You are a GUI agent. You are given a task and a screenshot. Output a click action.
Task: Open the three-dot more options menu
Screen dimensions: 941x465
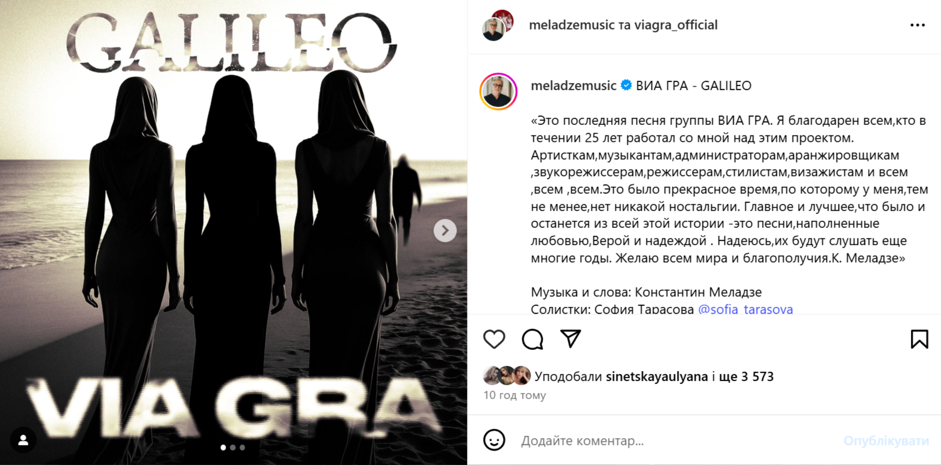point(917,25)
